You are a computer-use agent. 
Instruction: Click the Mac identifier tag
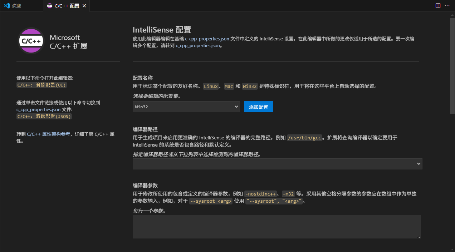tap(229, 87)
